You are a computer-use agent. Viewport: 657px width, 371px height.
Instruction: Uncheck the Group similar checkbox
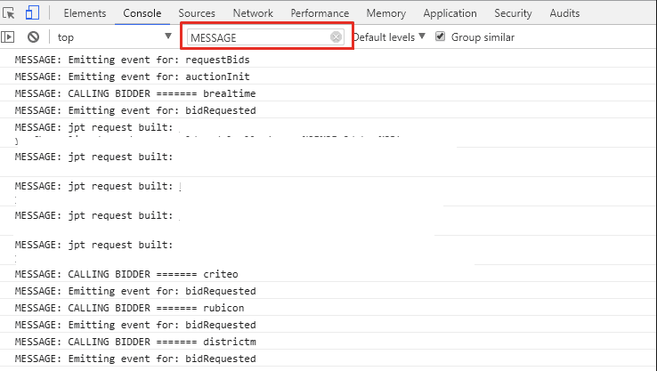click(x=440, y=36)
